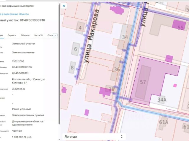Select building 8 on улица Макарова
189x141 pixels.
point(72,67)
